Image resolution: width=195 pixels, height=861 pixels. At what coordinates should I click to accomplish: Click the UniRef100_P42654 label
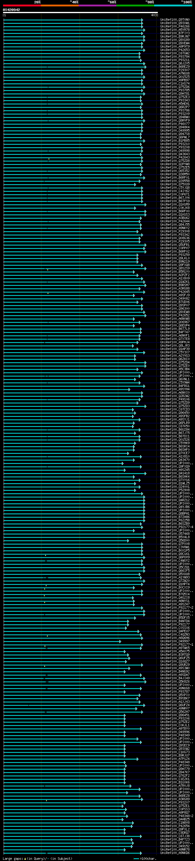click(175, 826)
